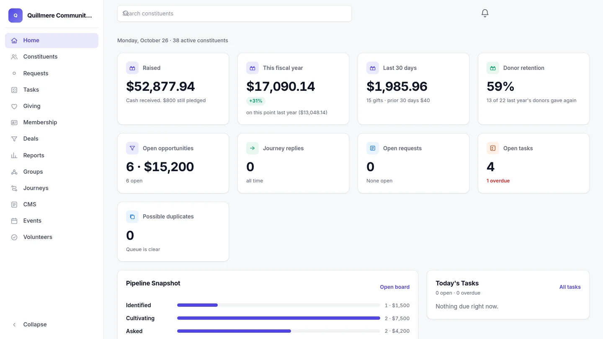Image resolution: width=603 pixels, height=339 pixels.
Task: Click the +31% growth badge
Action: 255,101
